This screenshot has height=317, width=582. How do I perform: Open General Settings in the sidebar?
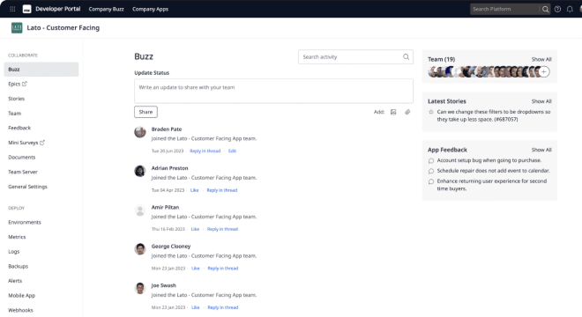coord(27,187)
